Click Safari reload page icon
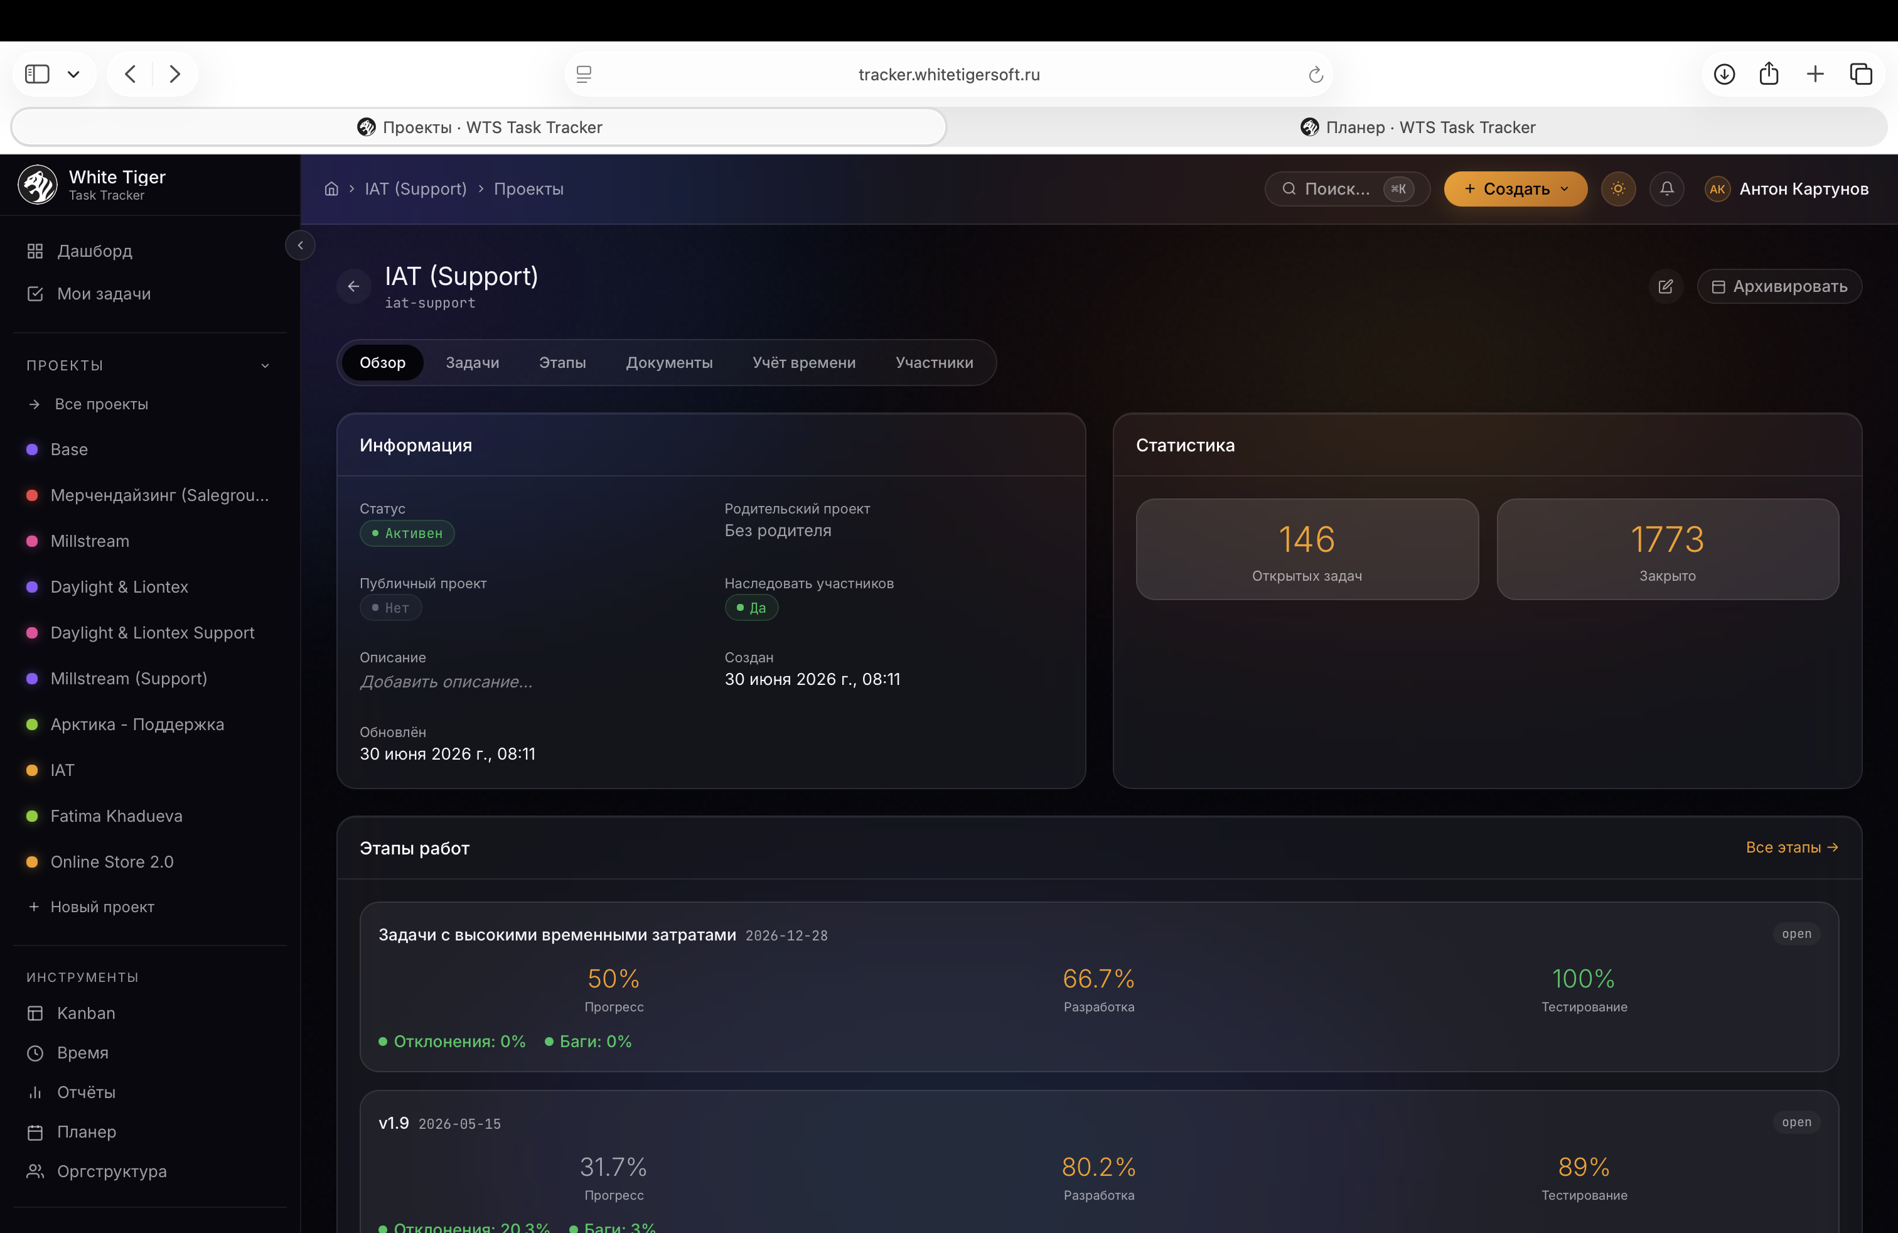1898x1233 pixels. pos(1316,74)
